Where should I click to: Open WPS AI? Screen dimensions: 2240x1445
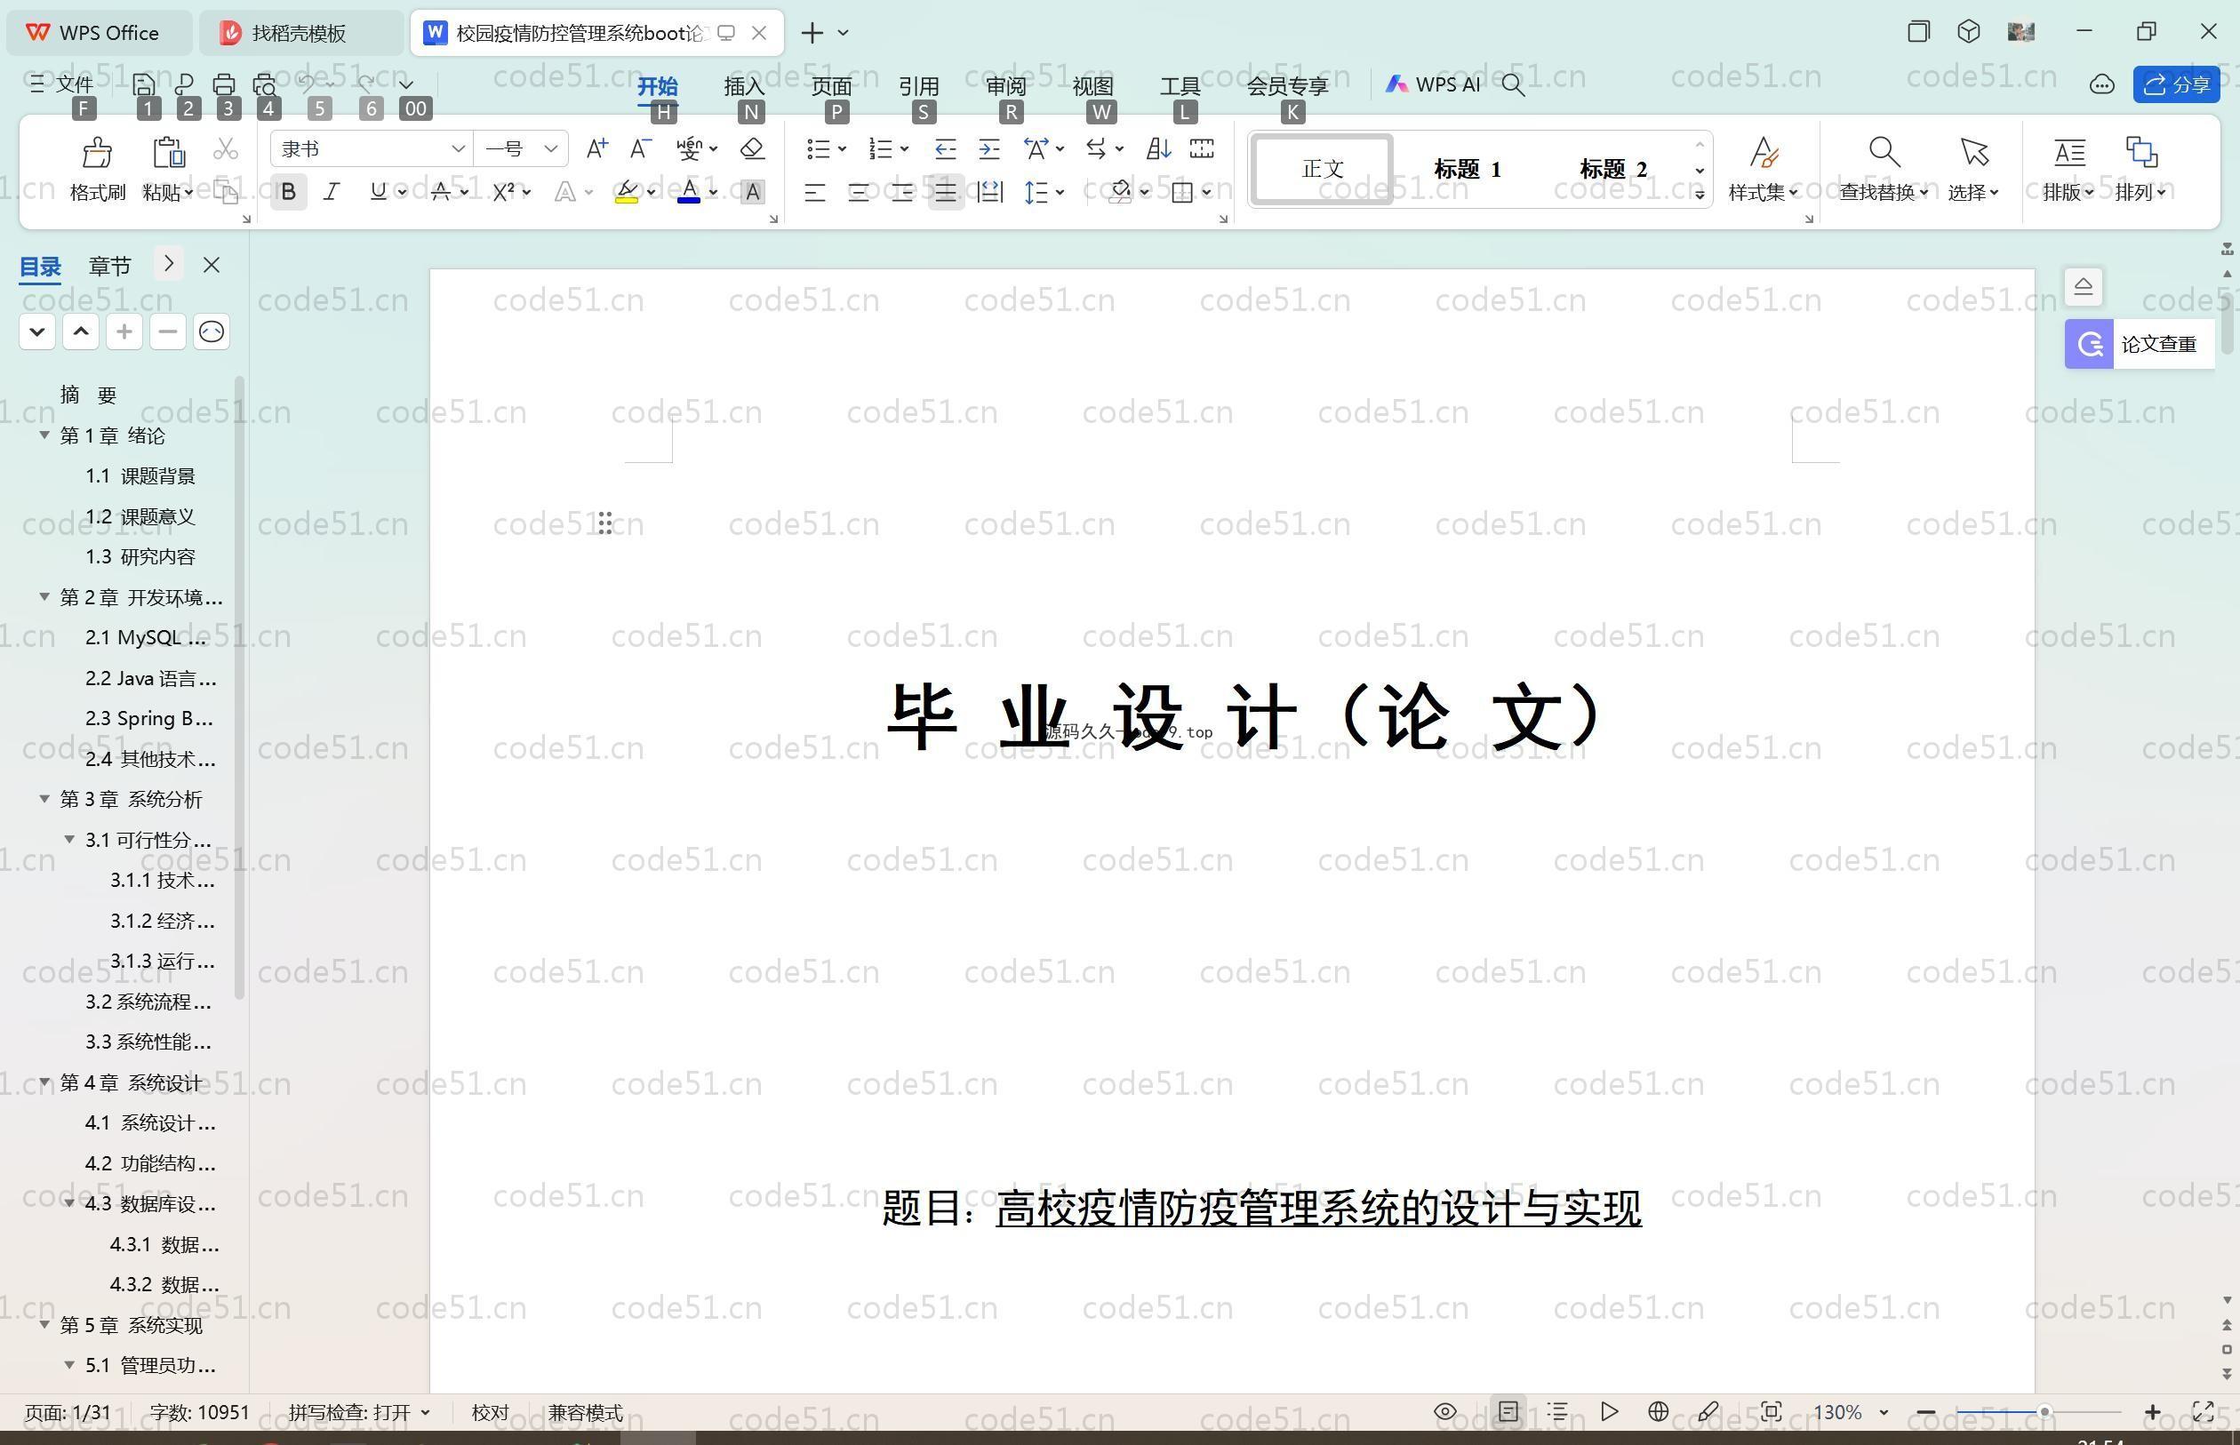pyautogui.click(x=1433, y=84)
